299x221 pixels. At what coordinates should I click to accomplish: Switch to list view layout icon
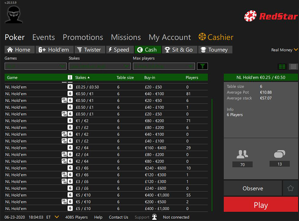coord(293,67)
